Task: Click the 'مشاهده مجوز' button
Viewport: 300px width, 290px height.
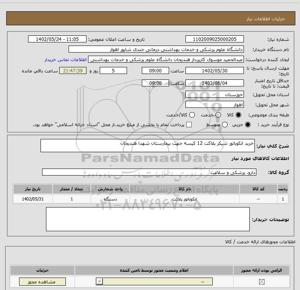Action: click(x=42, y=281)
